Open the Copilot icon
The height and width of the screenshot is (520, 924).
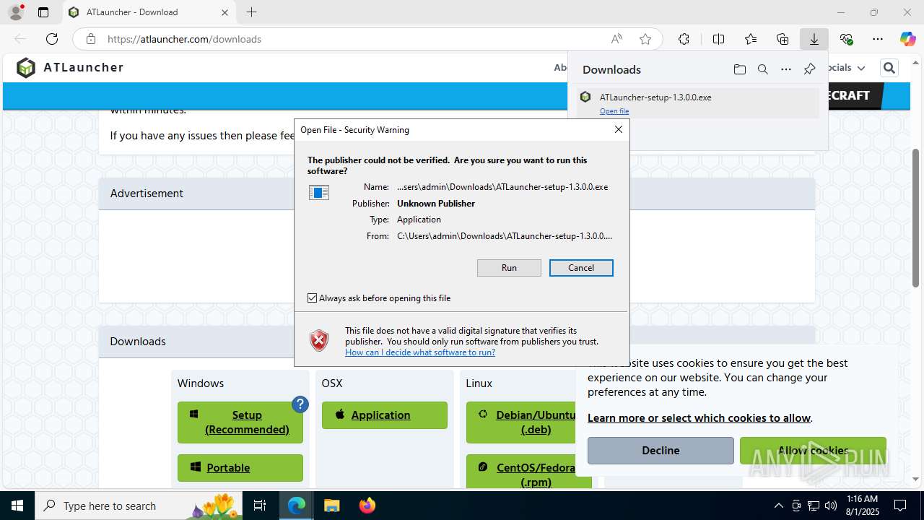coord(907,39)
